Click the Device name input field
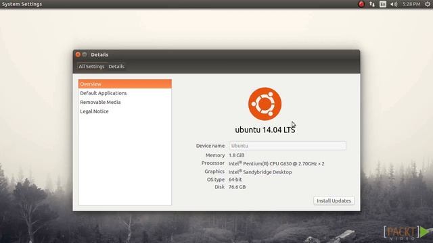The width and height of the screenshot is (433, 243). pos(287,146)
